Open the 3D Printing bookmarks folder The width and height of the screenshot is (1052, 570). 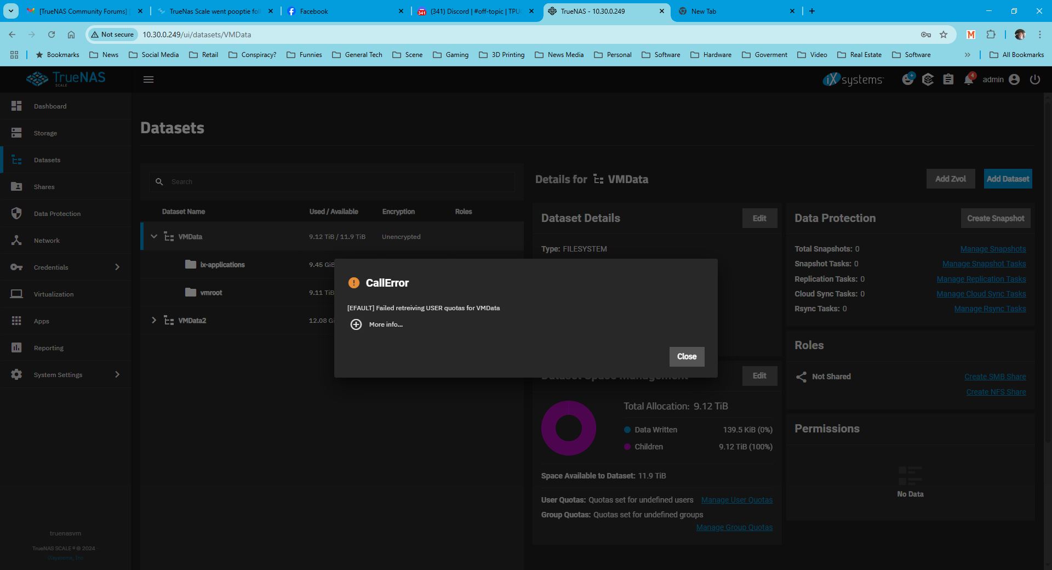click(501, 55)
